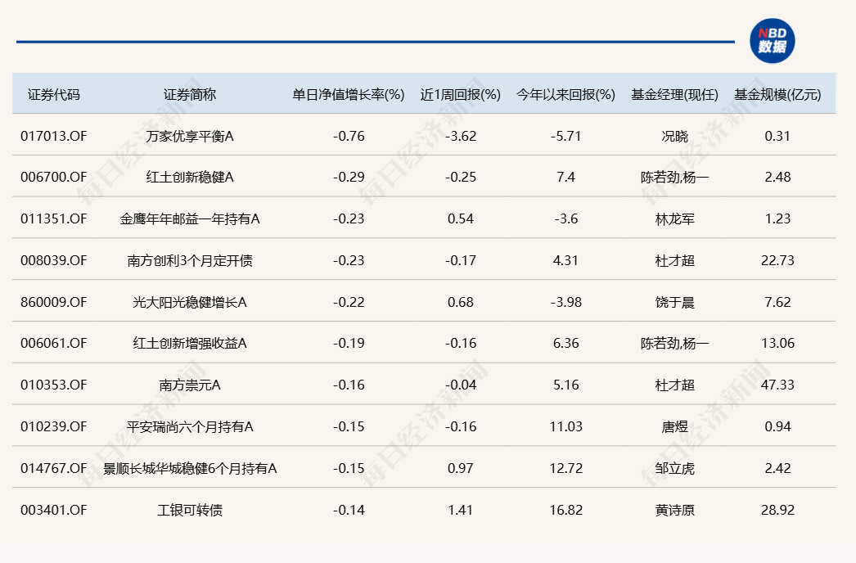Click fund code 003401.OF
Viewport: 856px width, 563px height.
pyautogui.click(x=53, y=510)
